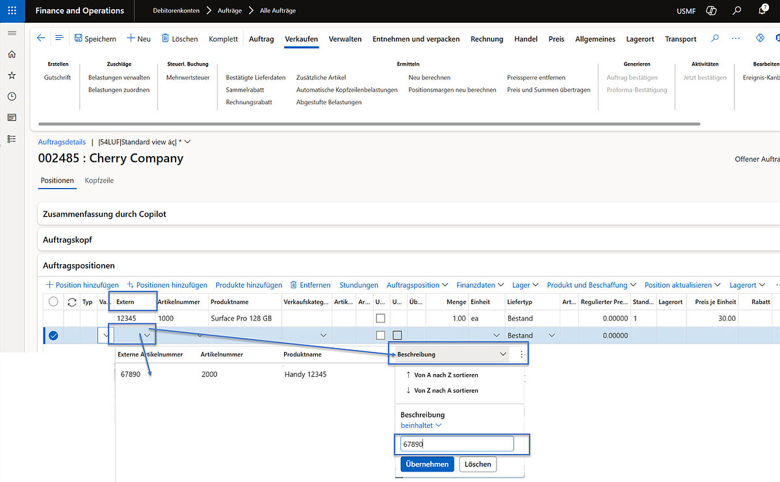Open Recent clock icon in sidebar
This screenshot has width=780, height=482.
click(12, 96)
